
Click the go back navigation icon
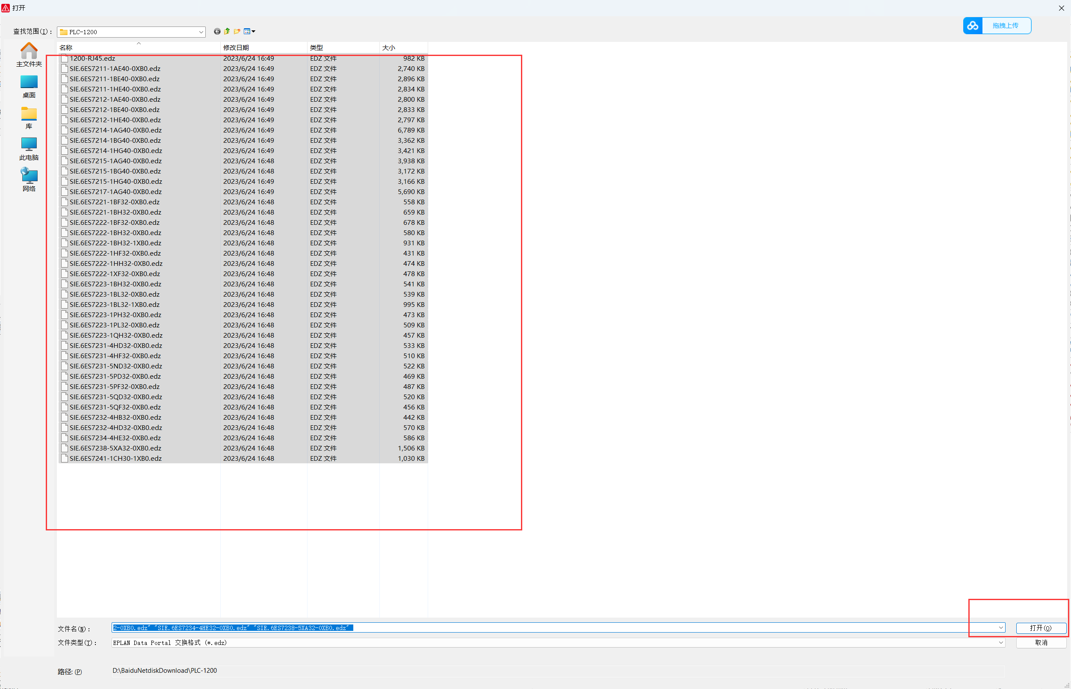pos(217,31)
